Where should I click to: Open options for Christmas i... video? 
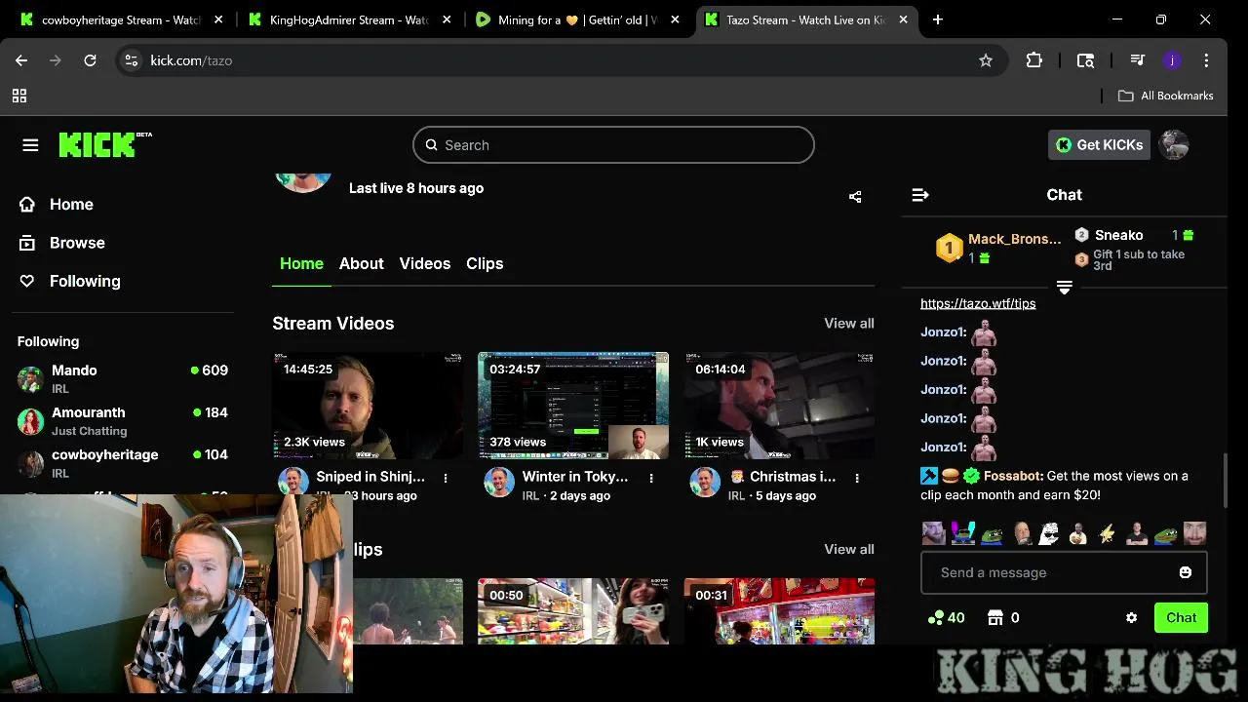[857, 478]
